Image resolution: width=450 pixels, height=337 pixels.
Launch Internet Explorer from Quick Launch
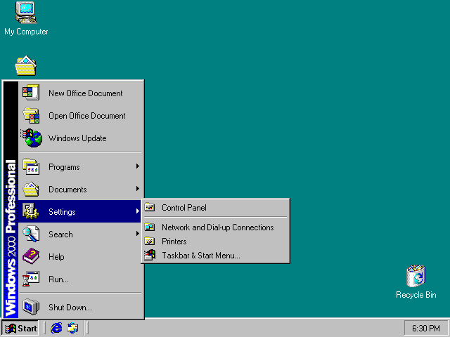[x=56, y=328]
